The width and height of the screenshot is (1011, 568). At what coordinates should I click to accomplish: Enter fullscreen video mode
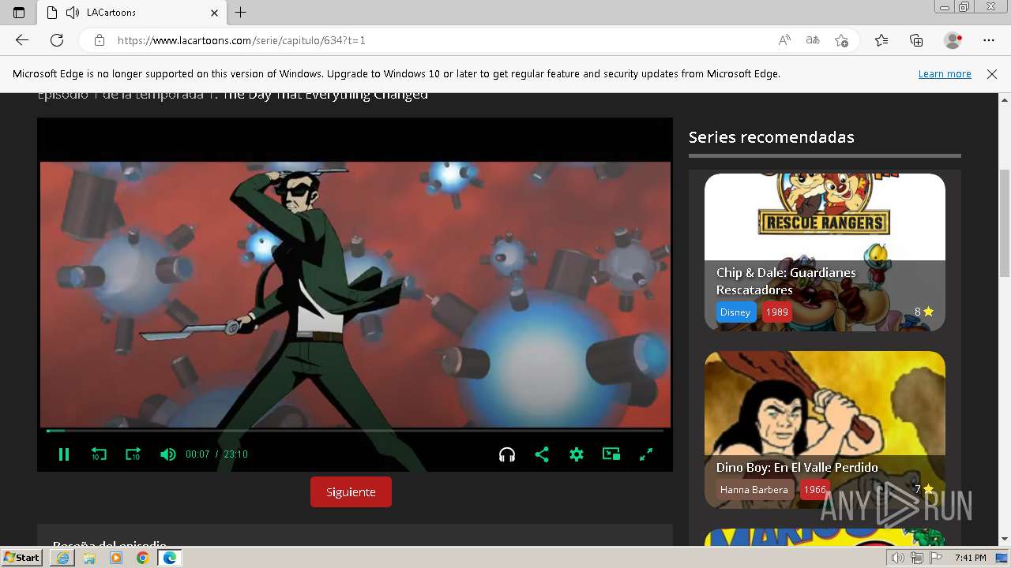pos(646,454)
